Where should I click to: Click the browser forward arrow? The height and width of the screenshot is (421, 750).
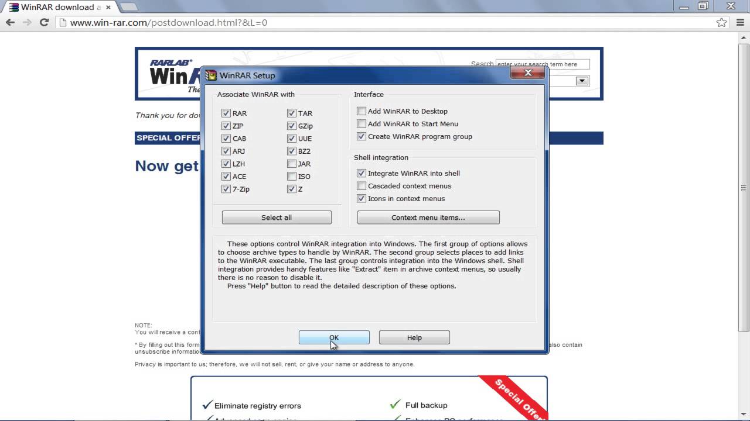[x=27, y=22]
